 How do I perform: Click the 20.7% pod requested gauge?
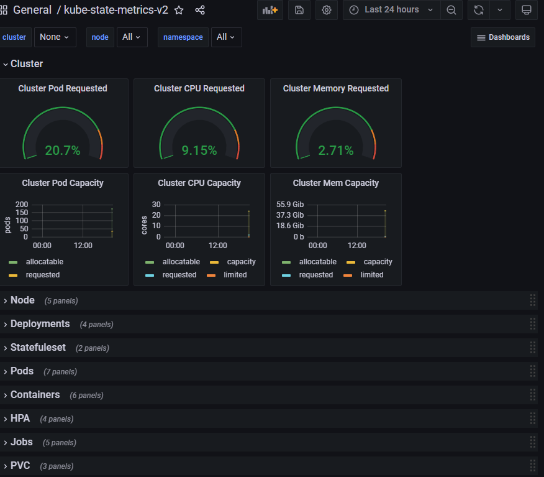[63, 134]
